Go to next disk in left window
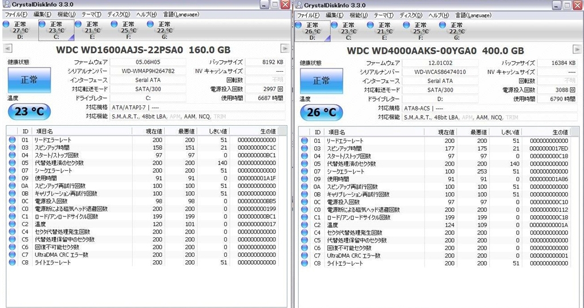 tap(285, 48)
